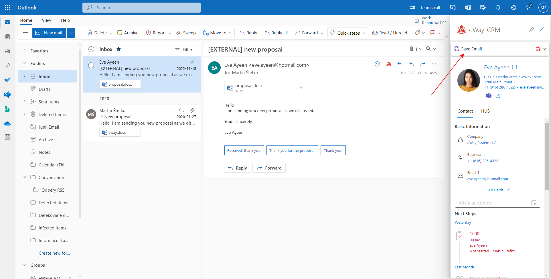
Task: Click Save Email button
Action: (468, 49)
